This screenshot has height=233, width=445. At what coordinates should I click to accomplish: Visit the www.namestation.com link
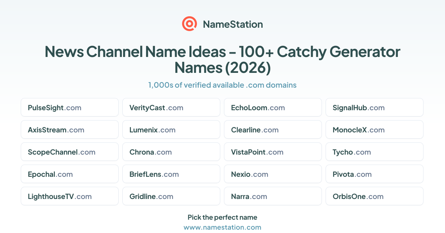click(222, 227)
